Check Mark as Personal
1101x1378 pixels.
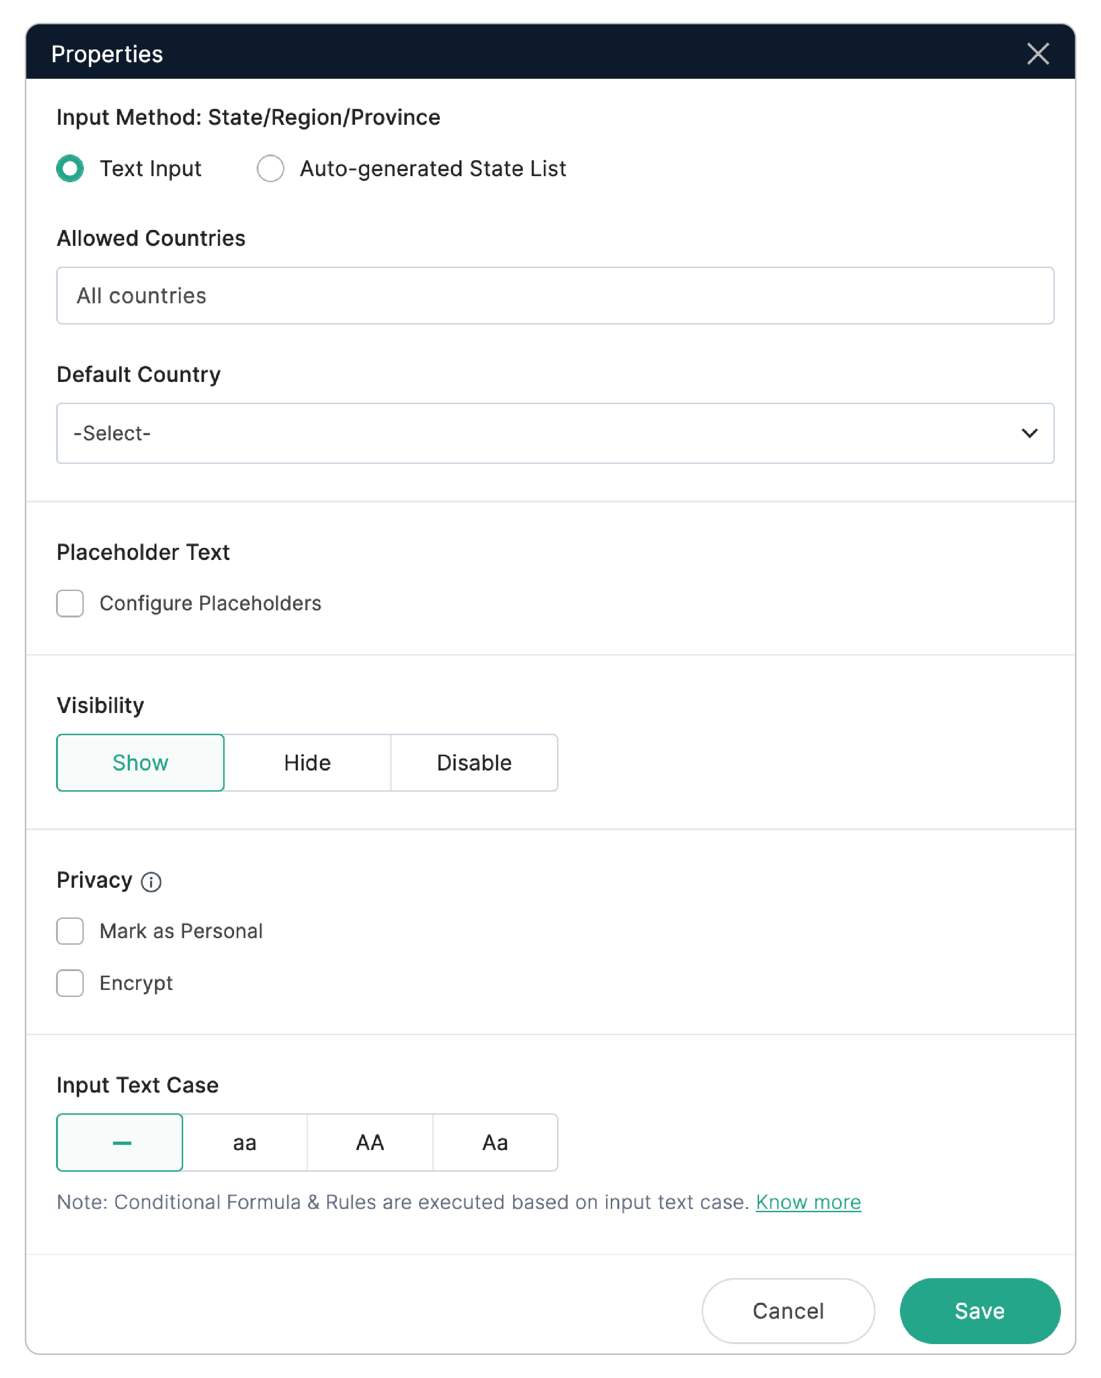(x=70, y=931)
